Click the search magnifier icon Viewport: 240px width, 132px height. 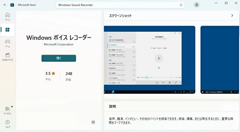click(181, 5)
